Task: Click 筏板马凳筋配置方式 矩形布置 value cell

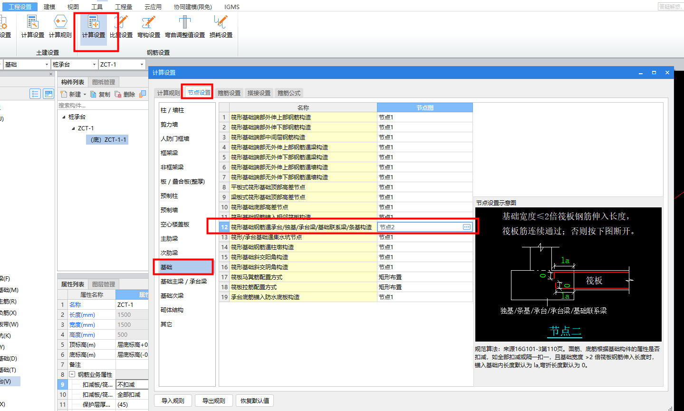Action: [x=424, y=277]
